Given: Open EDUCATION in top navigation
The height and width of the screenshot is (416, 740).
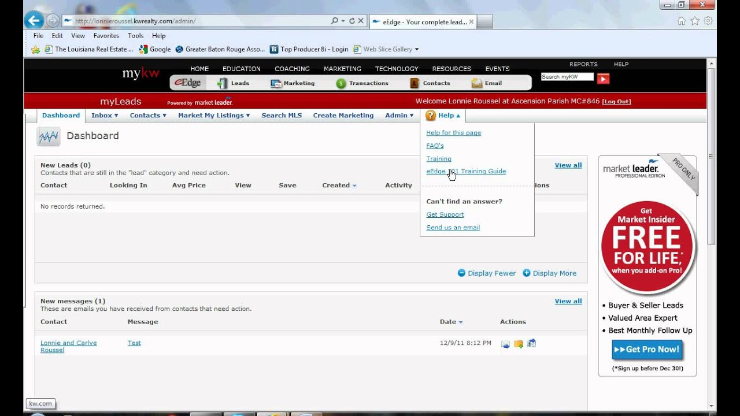Looking at the screenshot, I should pos(242,69).
